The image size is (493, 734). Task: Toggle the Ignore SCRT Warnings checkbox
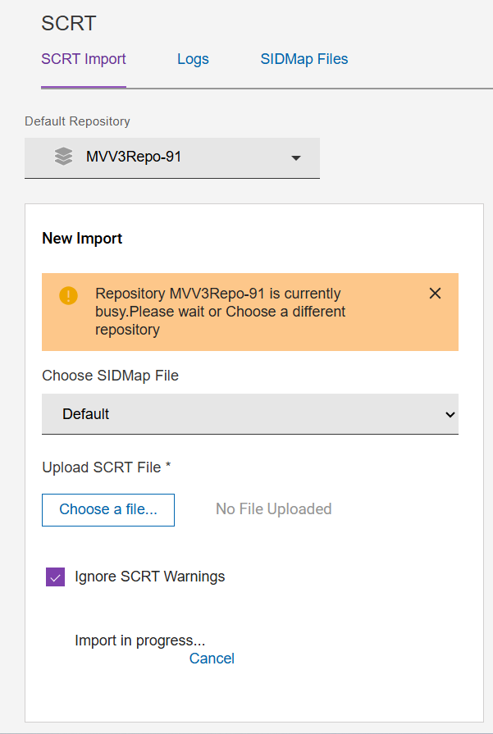(55, 577)
